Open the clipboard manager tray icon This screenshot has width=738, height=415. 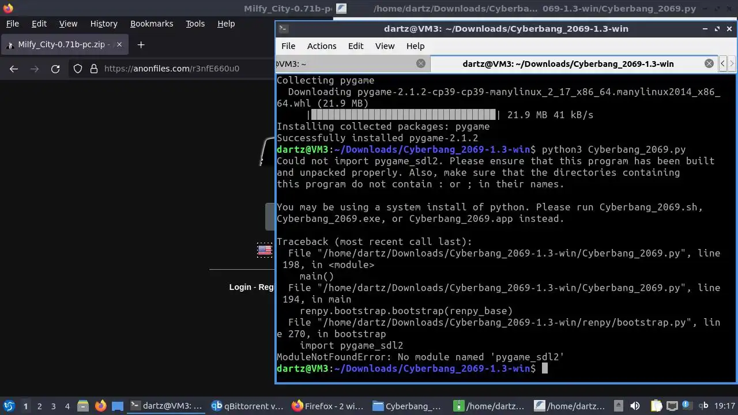point(656,406)
